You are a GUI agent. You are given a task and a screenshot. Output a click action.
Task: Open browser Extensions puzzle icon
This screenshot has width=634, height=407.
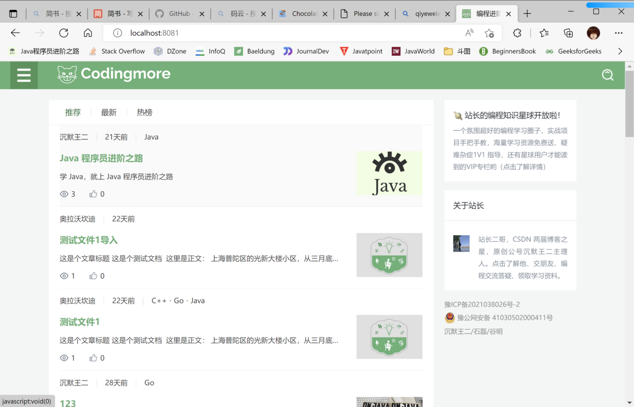coord(517,33)
